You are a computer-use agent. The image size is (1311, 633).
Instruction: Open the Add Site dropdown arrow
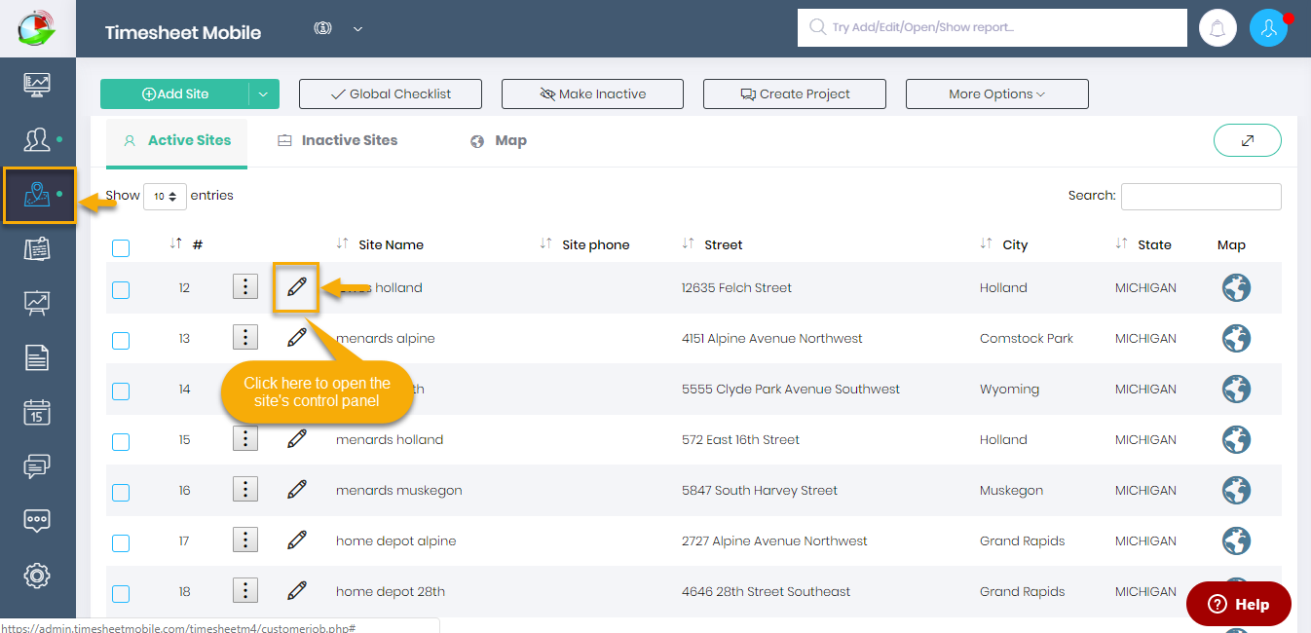pyautogui.click(x=264, y=93)
